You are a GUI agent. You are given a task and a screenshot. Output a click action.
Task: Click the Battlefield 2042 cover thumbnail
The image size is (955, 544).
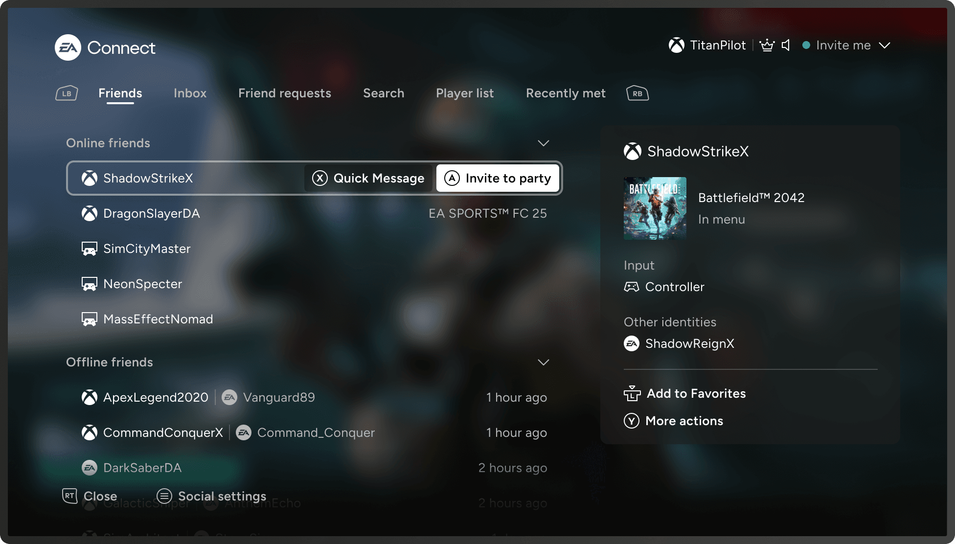[x=655, y=208]
